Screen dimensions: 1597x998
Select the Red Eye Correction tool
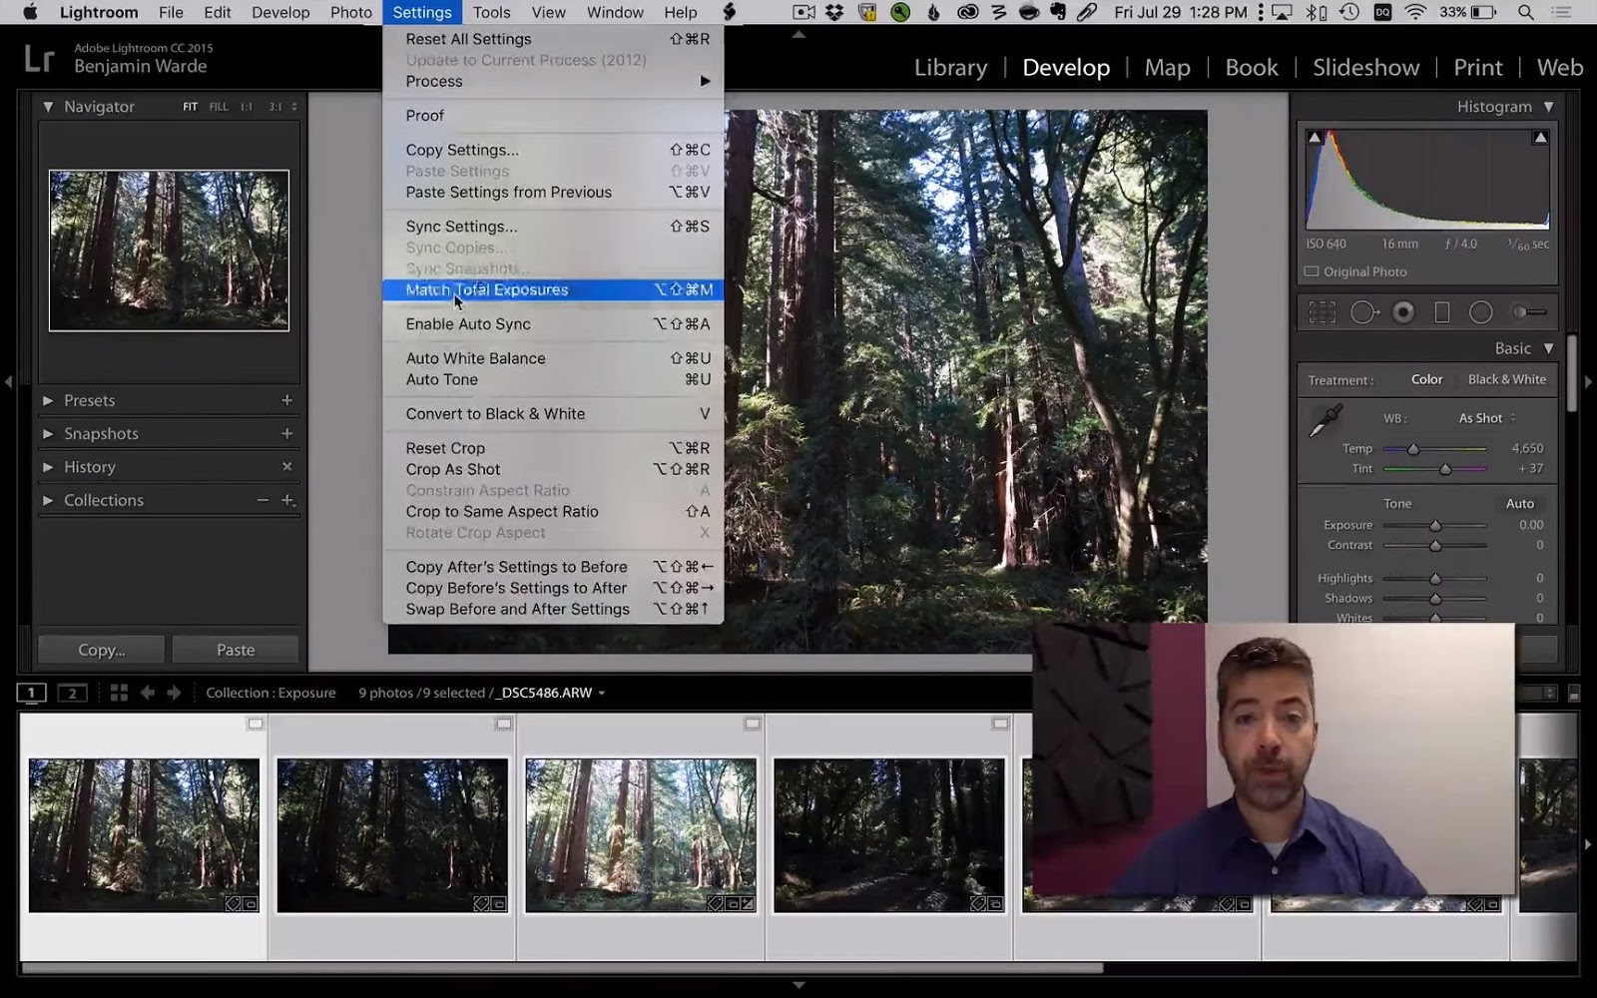(1403, 312)
